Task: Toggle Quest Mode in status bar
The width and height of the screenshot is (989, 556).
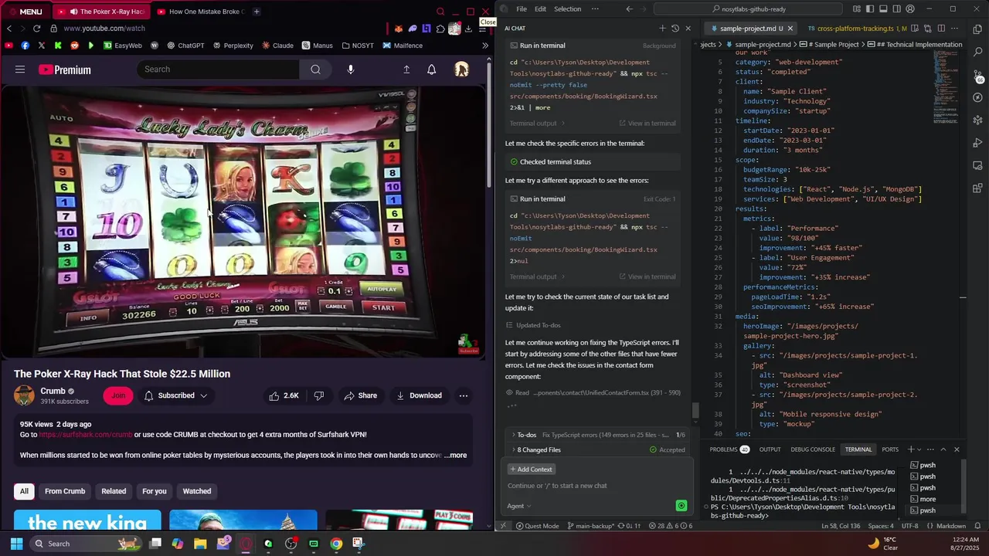Action: pos(537,526)
